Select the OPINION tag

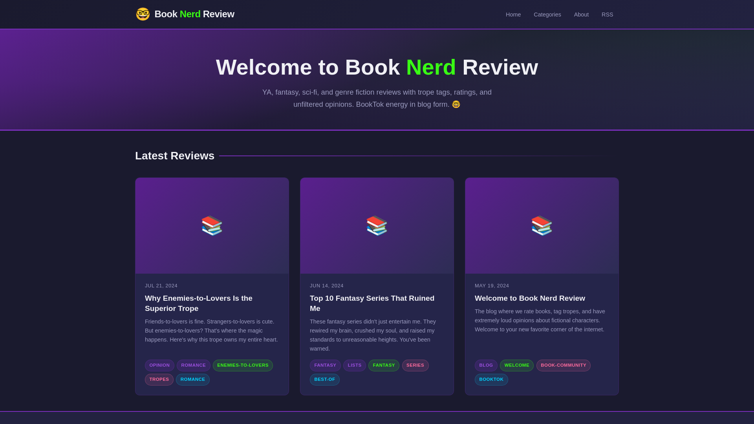(159, 366)
